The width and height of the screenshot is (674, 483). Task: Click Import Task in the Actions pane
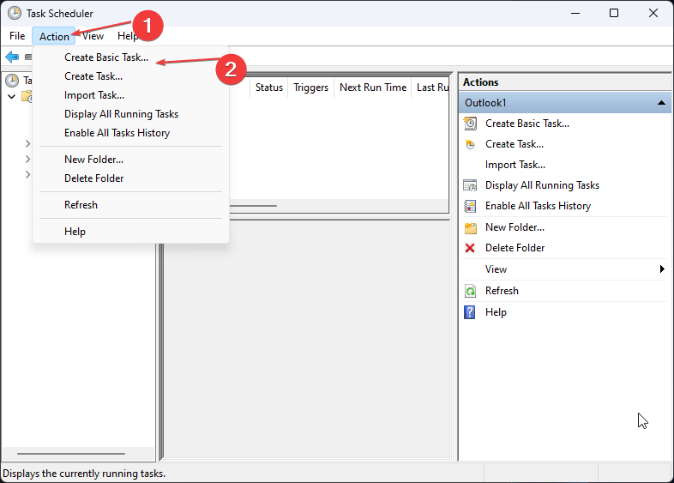click(515, 165)
